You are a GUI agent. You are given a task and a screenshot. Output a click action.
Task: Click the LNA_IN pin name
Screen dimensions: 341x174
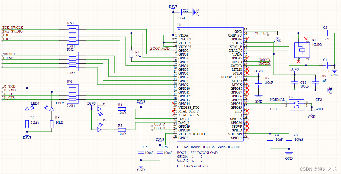[185, 39]
